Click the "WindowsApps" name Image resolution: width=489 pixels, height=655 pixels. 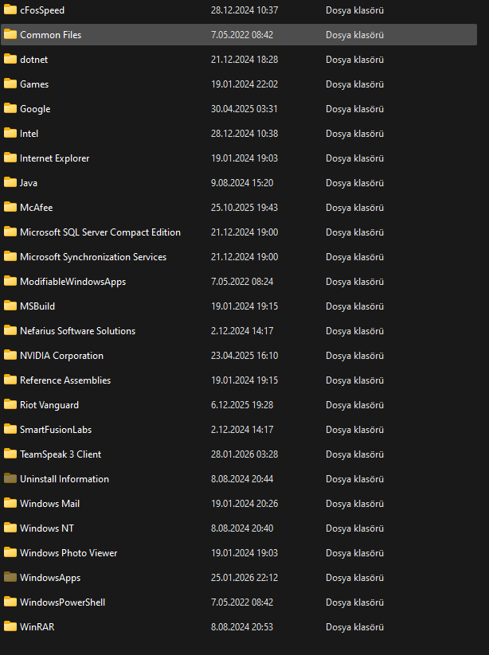click(50, 577)
